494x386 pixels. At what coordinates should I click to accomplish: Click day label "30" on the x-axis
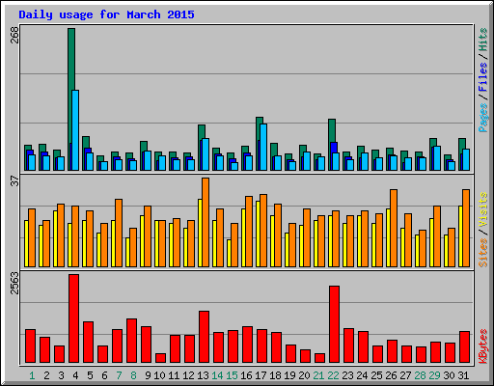[x=449, y=375]
